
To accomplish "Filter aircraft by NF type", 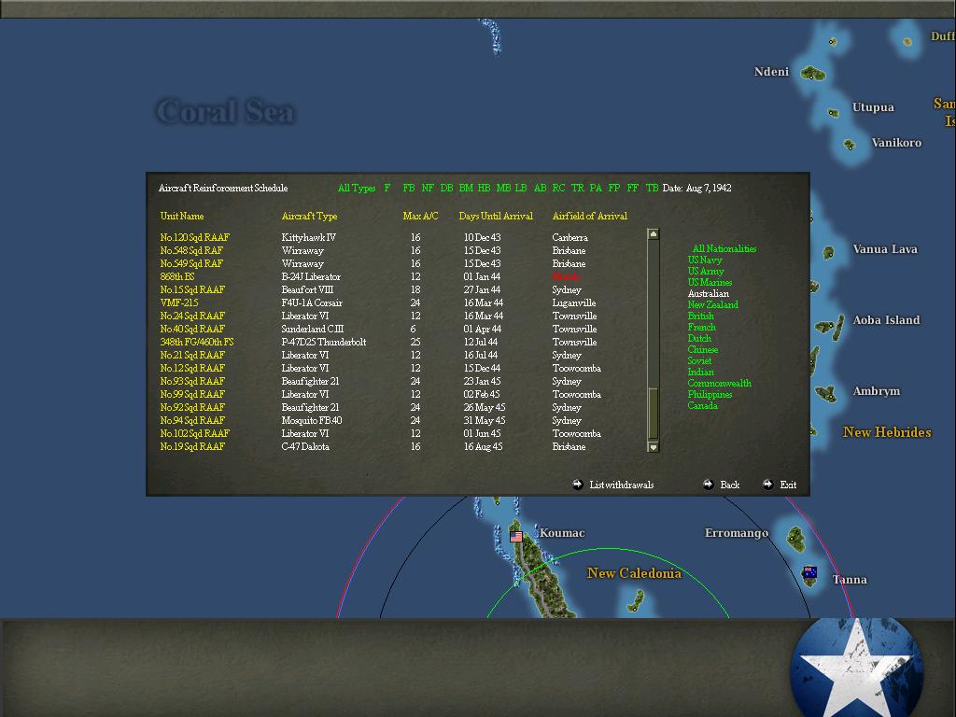I will click(428, 188).
